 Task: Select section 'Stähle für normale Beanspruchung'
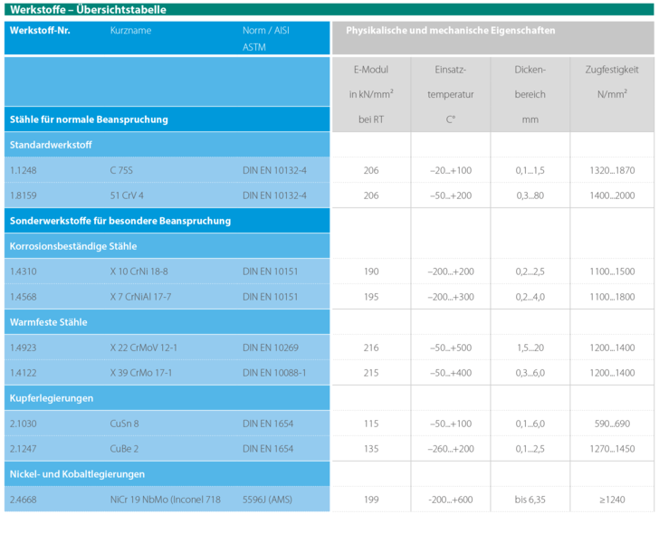tap(89, 119)
